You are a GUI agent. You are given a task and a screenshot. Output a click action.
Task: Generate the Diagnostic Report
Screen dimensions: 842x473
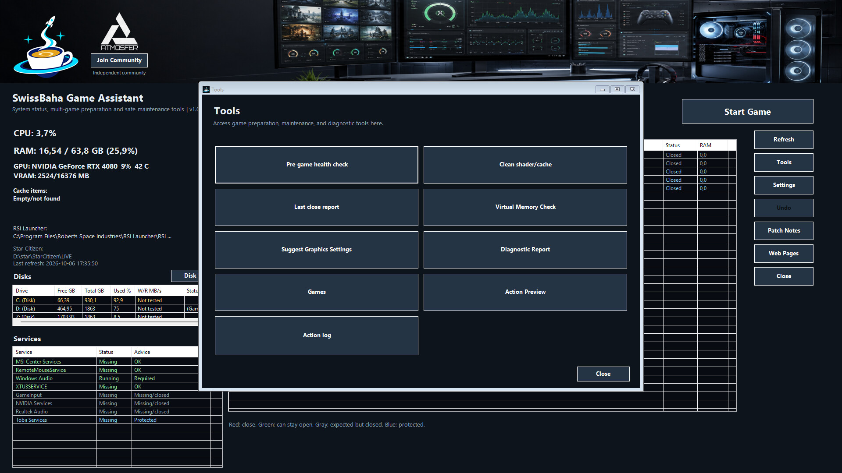(x=525, y=250)
